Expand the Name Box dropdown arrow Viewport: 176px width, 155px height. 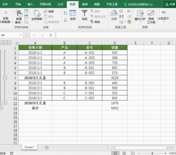pyautogui.click(x=21, y=35)
